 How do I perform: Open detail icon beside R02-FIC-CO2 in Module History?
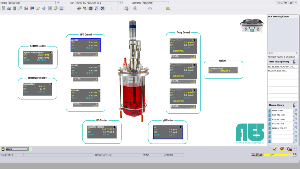[x=295, y=119]
